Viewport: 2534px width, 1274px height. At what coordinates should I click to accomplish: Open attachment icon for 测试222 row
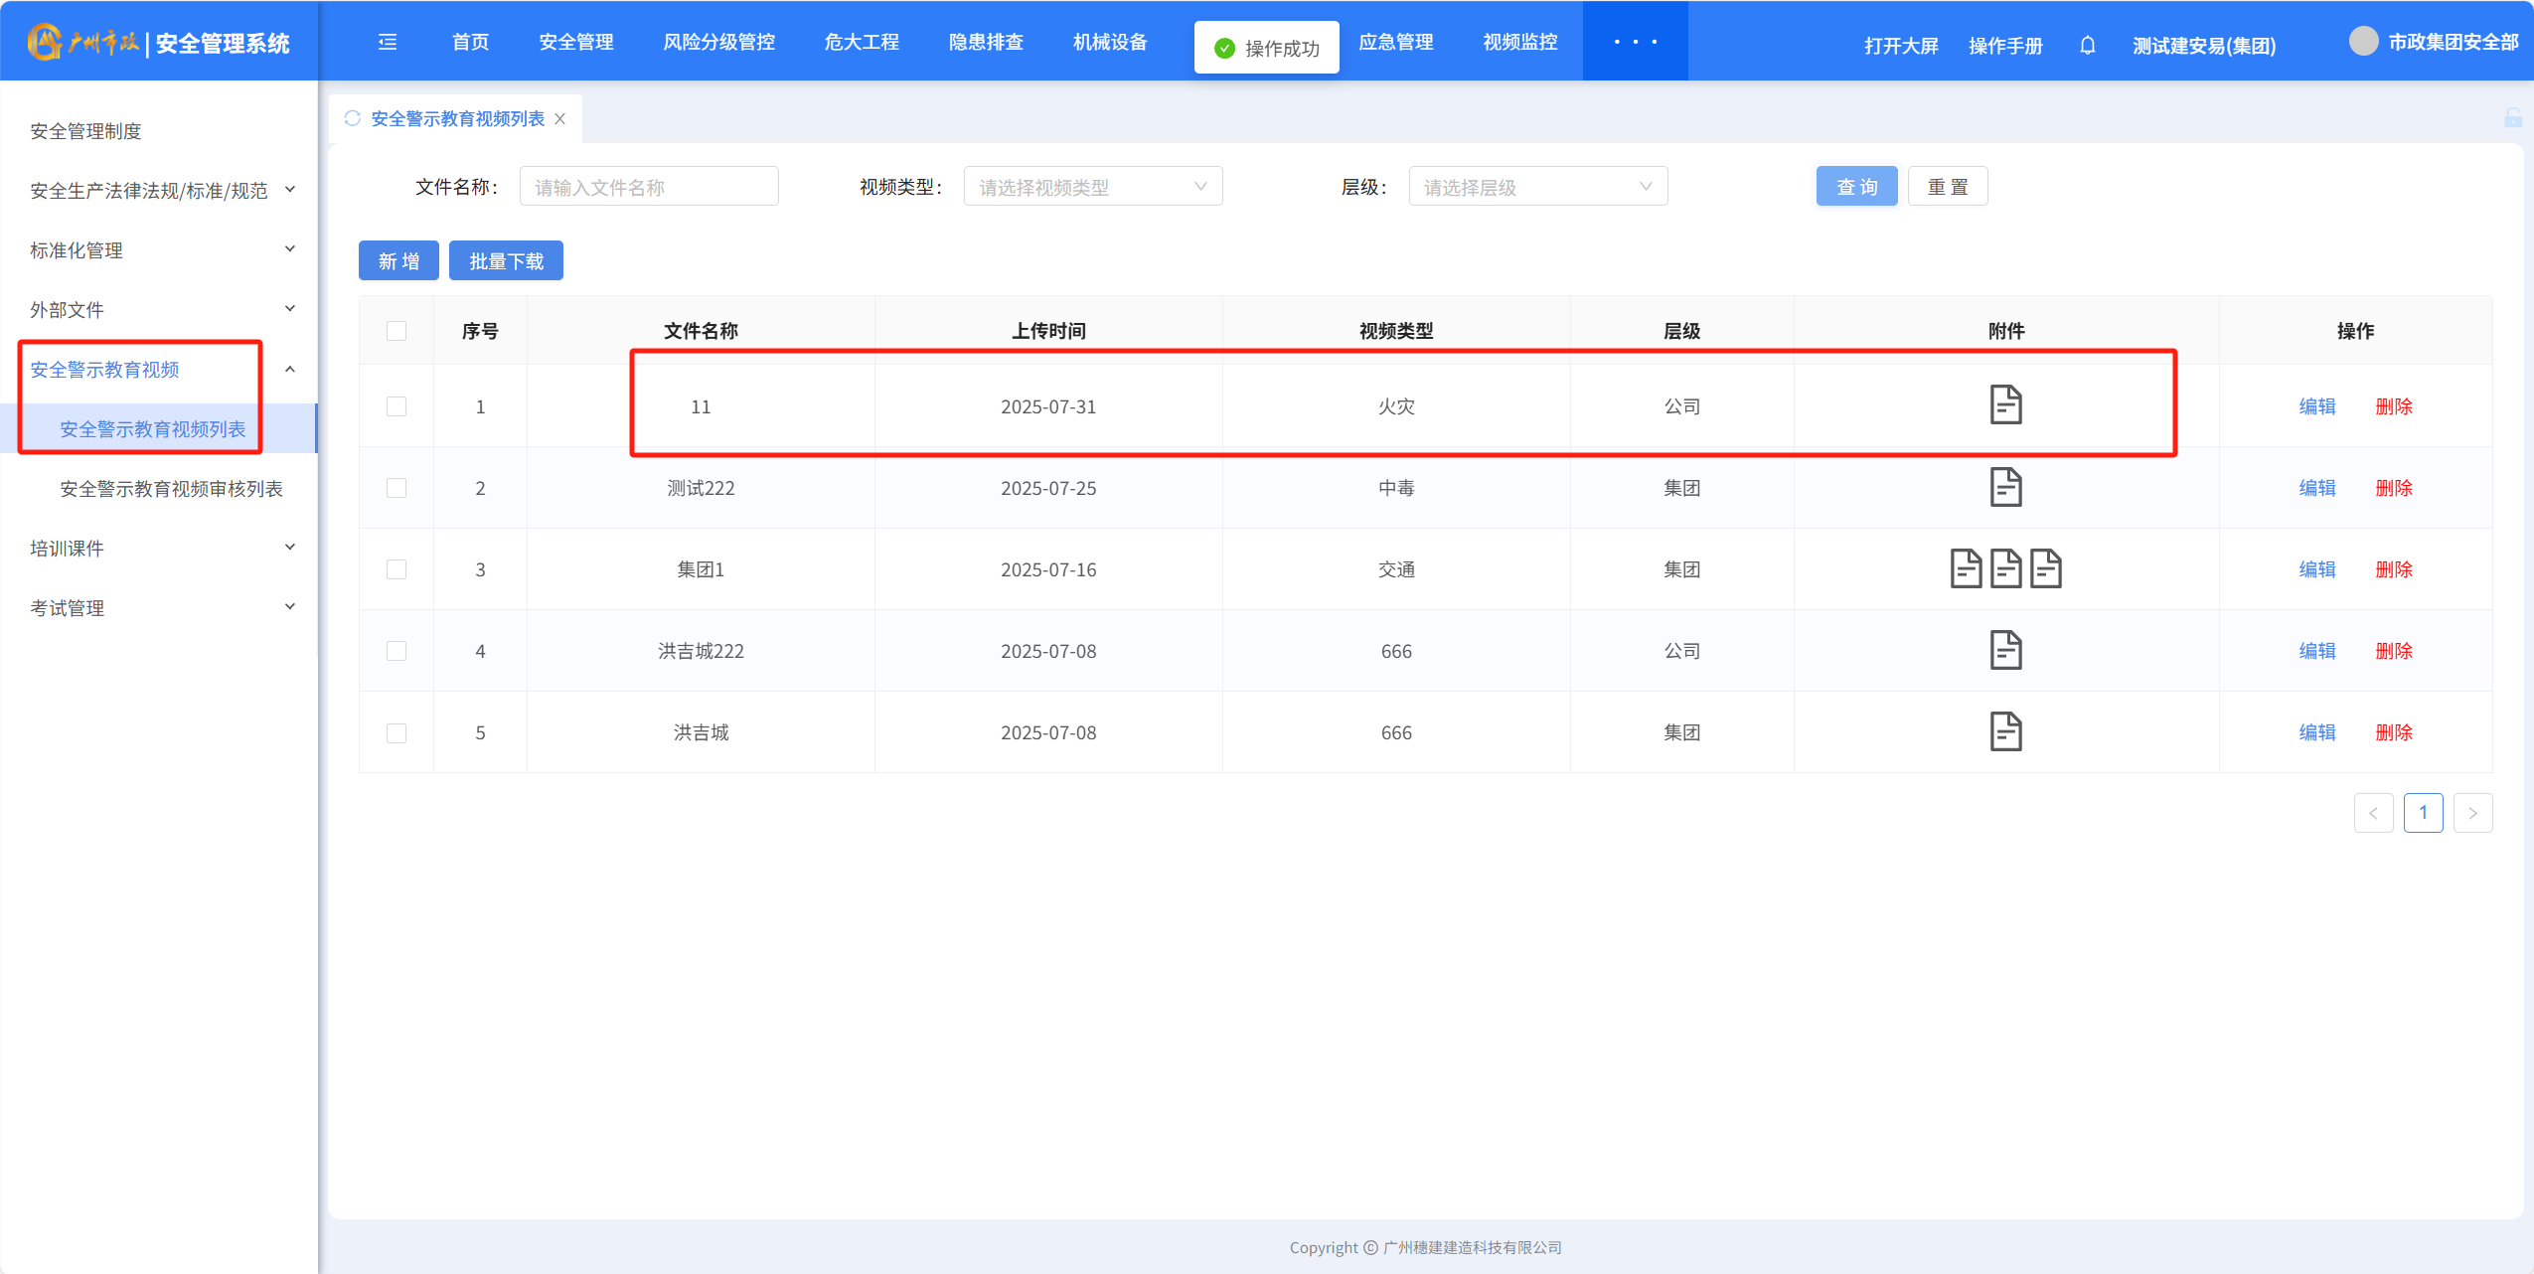2005,487
